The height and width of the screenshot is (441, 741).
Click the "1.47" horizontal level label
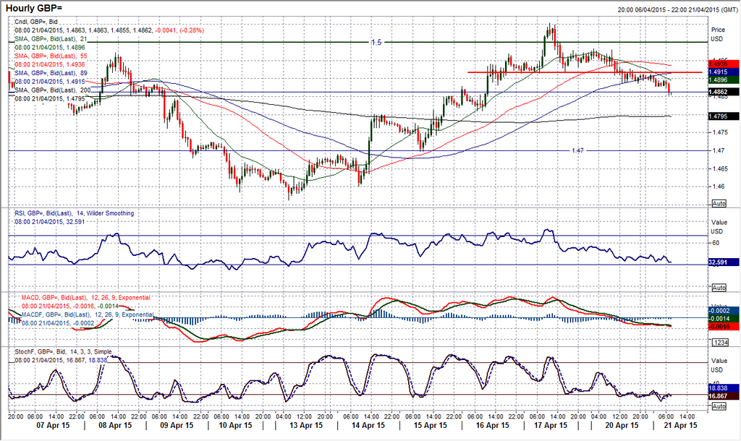pyautogui.click(x=577, y=150)
